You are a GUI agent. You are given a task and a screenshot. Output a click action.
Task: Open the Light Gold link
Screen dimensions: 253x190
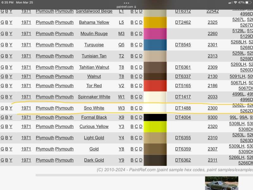(94, 138)
